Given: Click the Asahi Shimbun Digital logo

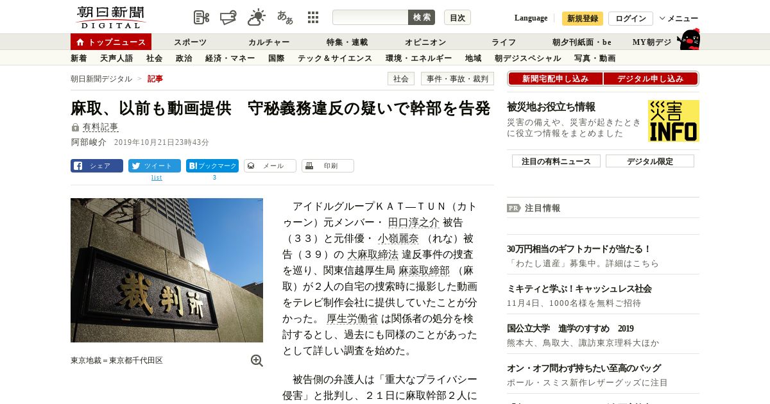Looking at the screenshot, I should pyautogui.click(x=110, y=17).
